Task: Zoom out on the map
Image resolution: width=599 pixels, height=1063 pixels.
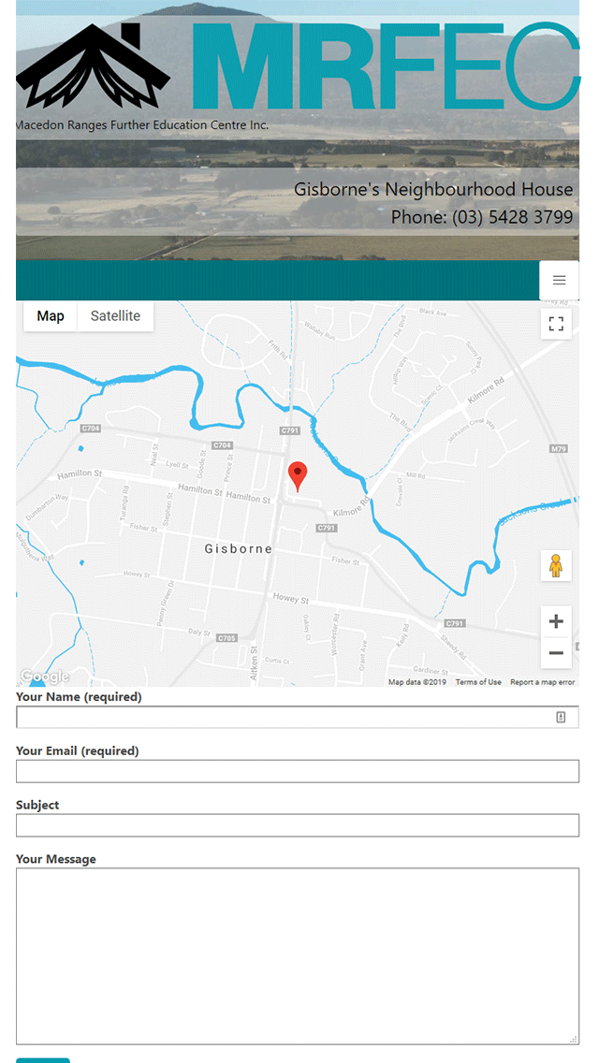Action: [x=556, y=653]
